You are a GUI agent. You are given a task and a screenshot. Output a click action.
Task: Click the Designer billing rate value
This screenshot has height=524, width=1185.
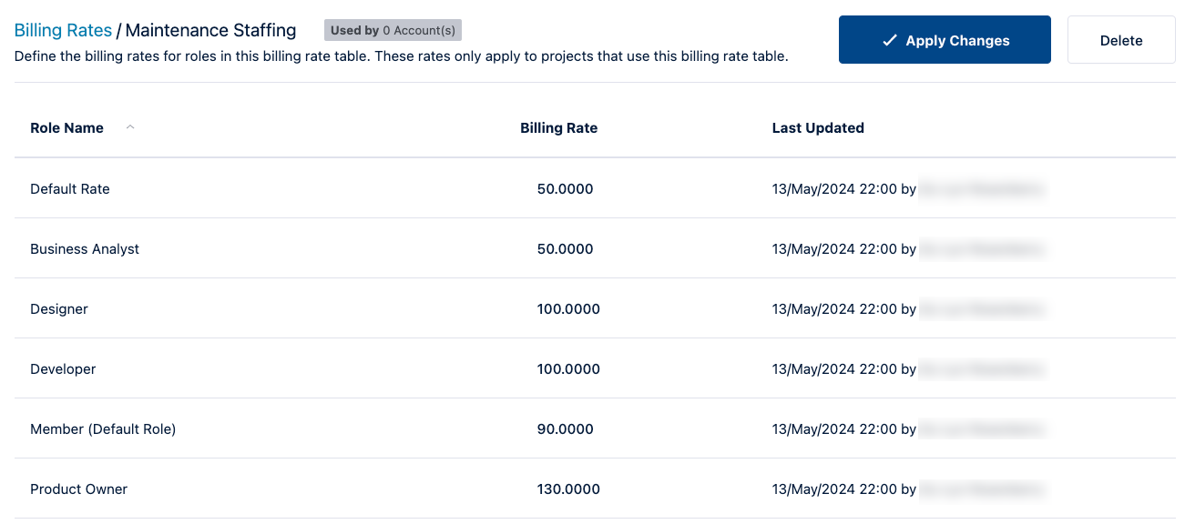pyautogui.click(x=568, y=308)
